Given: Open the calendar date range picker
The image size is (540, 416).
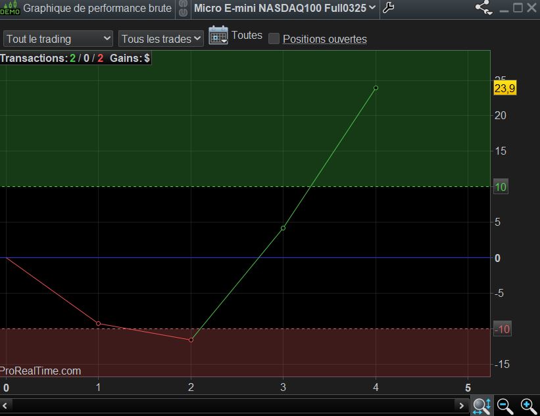Looking at the screenshot, I should point(218,35).
